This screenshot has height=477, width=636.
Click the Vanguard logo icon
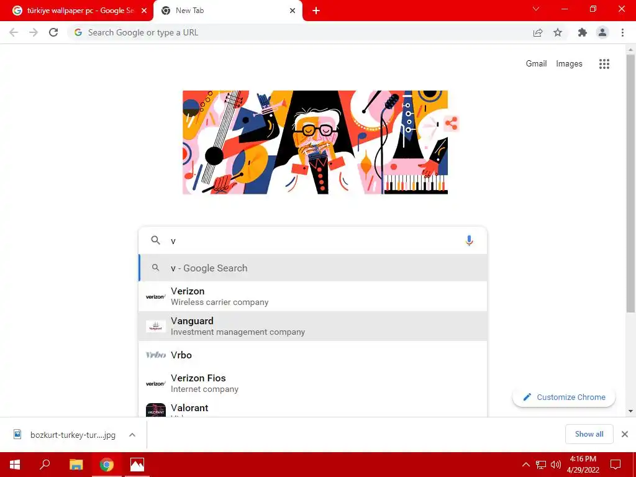point(156,327)
